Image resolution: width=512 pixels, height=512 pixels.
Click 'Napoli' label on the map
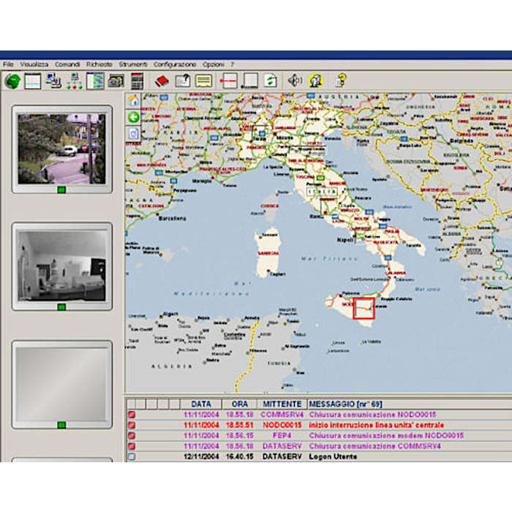tap(345, 240)
